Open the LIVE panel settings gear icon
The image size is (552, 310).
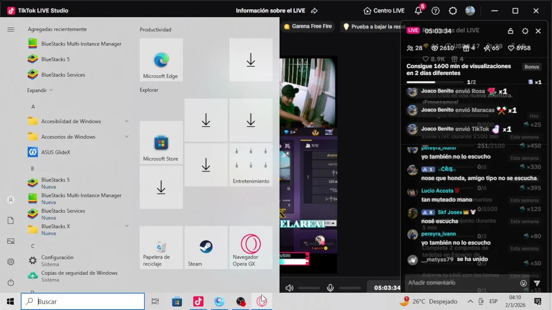pyautogui.click(x=525, y=31)
